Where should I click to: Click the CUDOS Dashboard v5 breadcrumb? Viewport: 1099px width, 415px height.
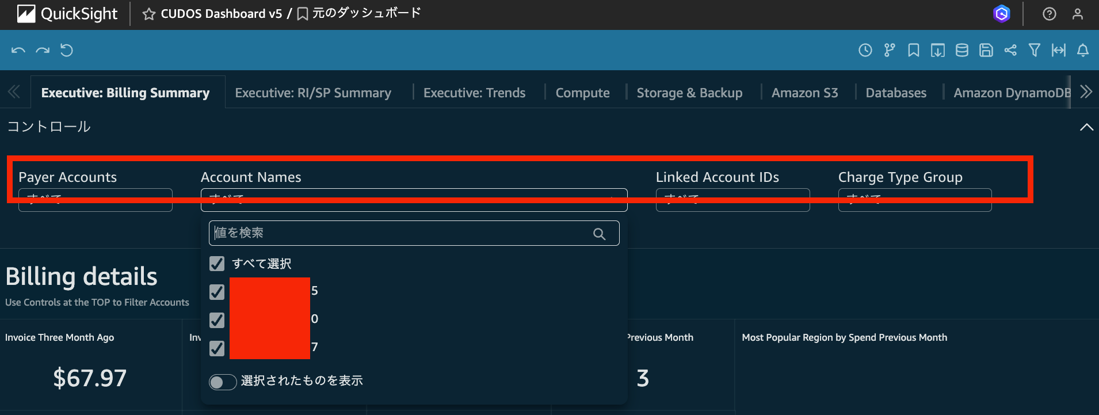click(x=222, y=14)
